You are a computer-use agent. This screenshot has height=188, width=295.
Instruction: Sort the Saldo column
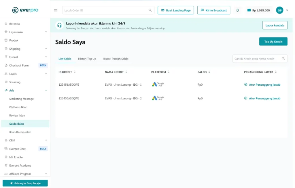click(x=209, y=72)
